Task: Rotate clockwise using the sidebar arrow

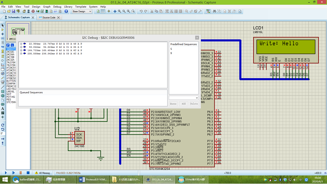Action: coord(2,125)
